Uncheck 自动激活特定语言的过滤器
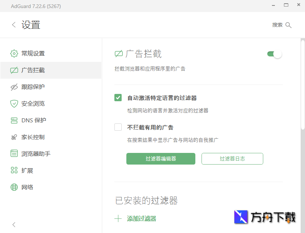The image size is (305, 233). click(118, 98)
